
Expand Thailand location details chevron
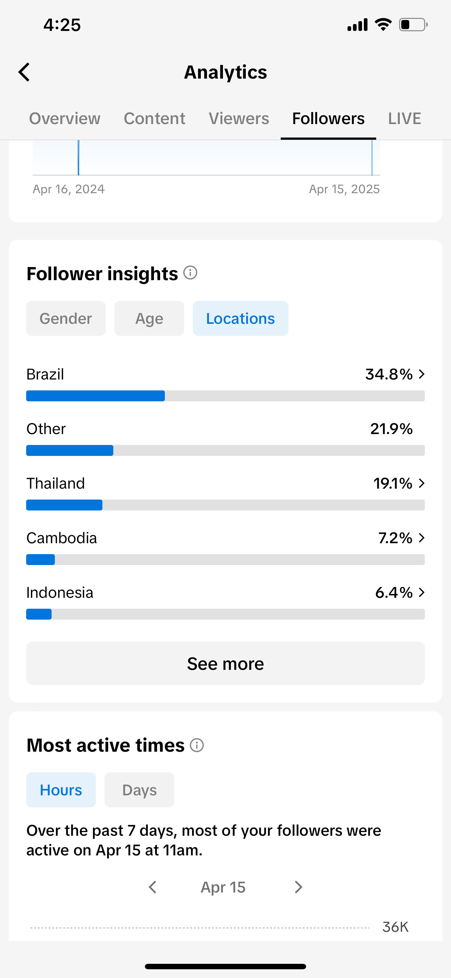click(x=422, y=483)
